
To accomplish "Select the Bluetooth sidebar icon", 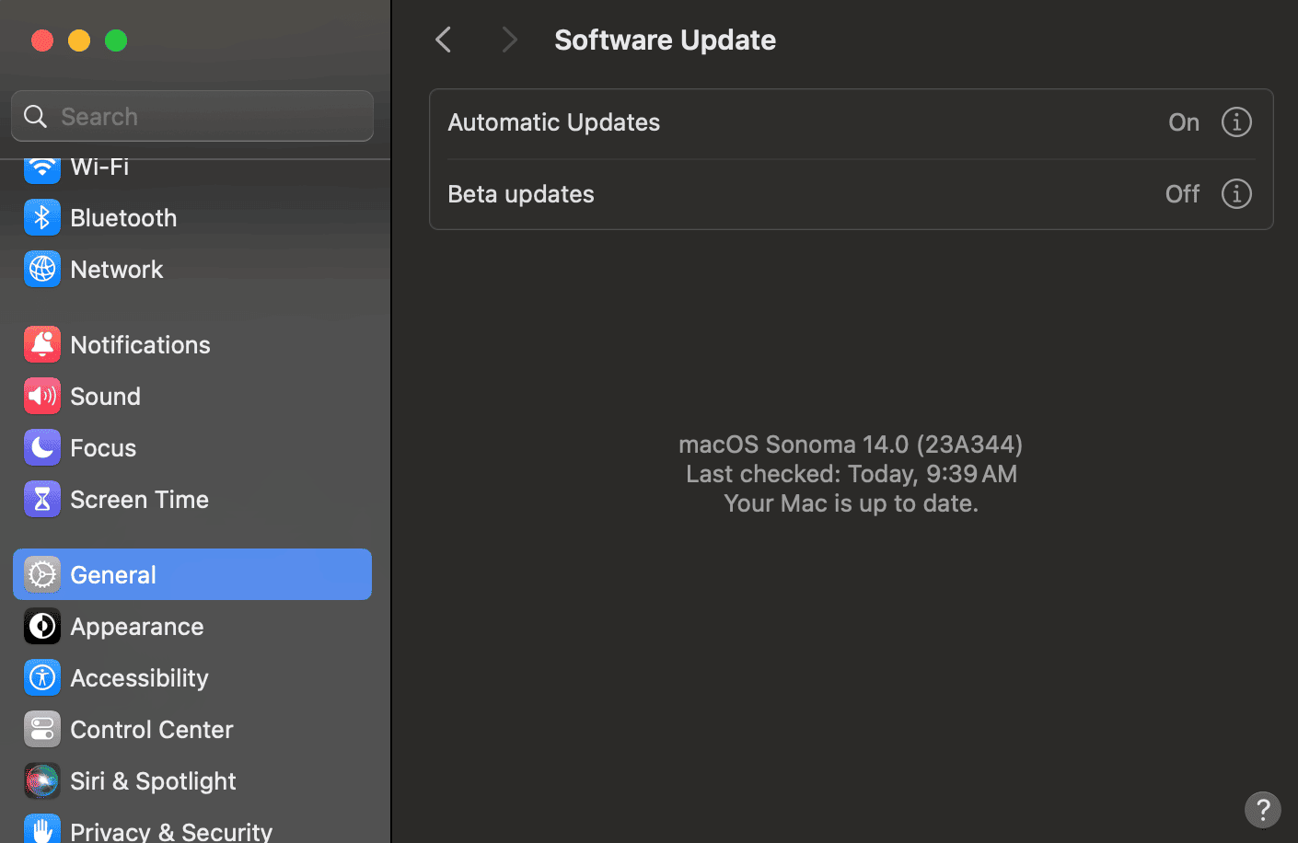I will [41, 217].
